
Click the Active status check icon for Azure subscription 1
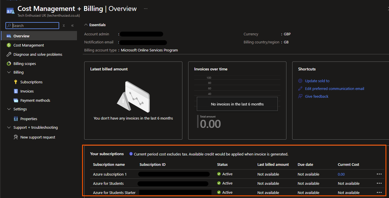point(219,174)
